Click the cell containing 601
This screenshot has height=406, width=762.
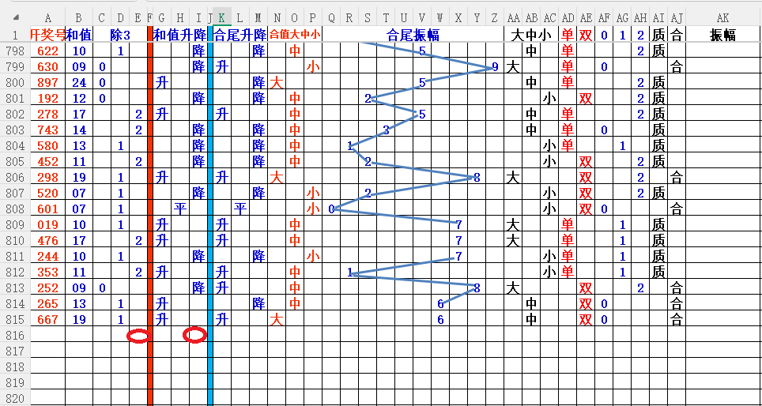(47, 209)
